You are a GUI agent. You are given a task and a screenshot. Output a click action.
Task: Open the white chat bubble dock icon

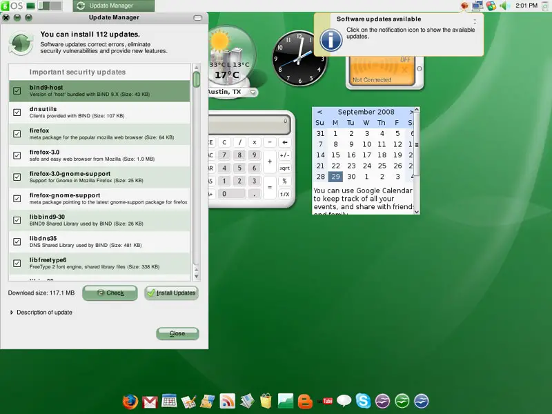[344, 401]
